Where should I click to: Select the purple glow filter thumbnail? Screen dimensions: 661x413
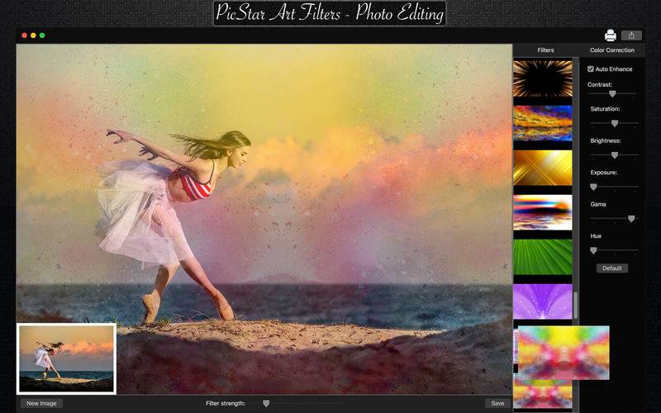[x=543, y=301]
